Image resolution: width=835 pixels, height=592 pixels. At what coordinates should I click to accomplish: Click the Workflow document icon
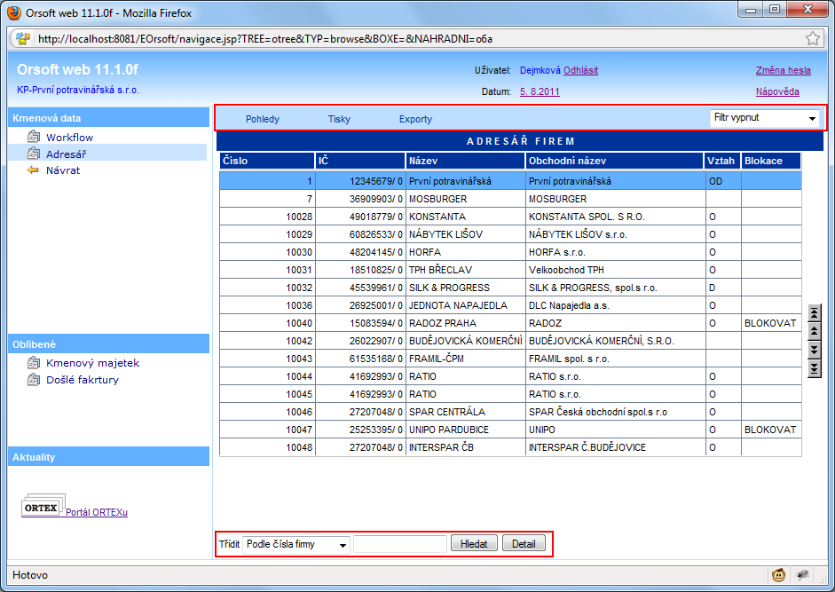[35, 138]
